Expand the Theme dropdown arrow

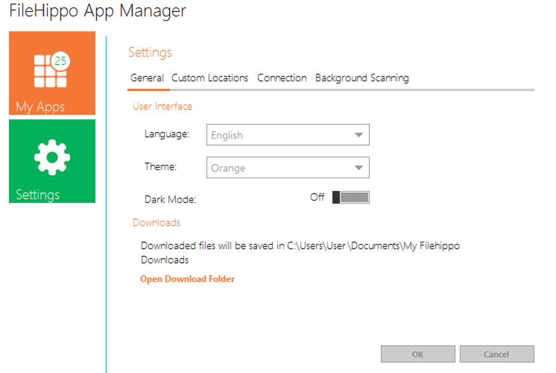358,168
